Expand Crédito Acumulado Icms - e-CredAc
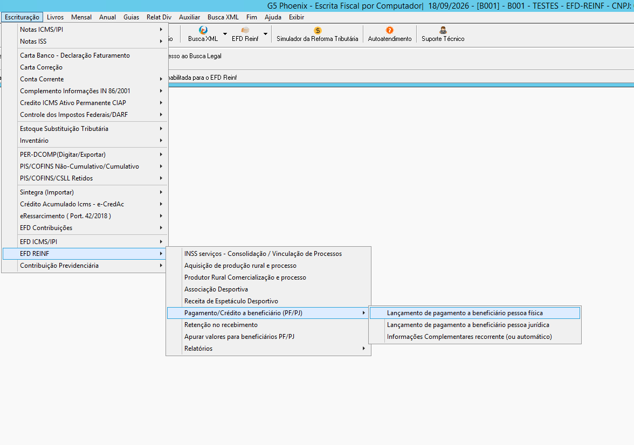The image size is (634, 445). (85, 204)
